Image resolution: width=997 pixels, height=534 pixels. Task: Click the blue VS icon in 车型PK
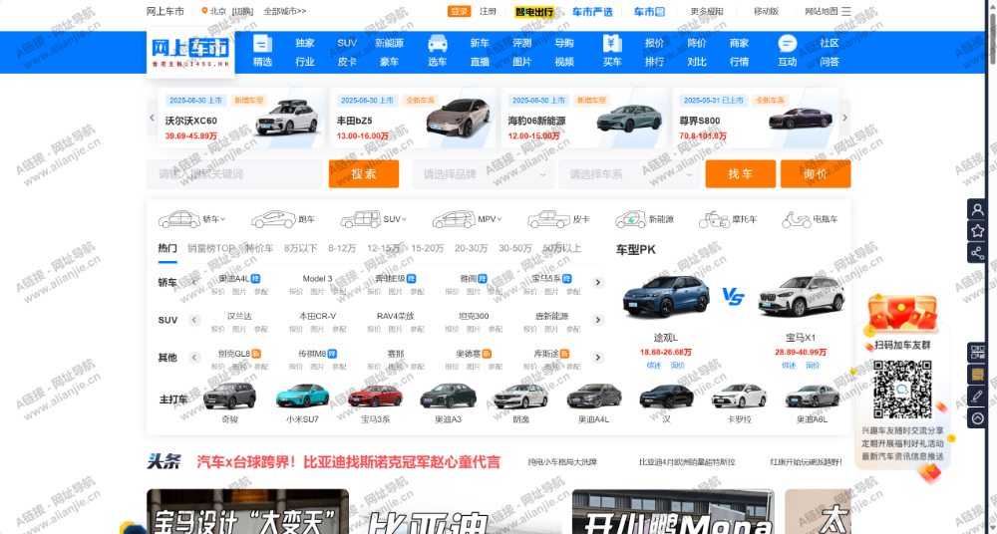click(733, 296)
